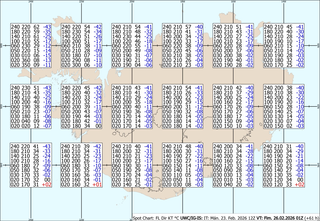Select the row 020 140 25 -01
The image size is (320, 221).
point(132,185)
